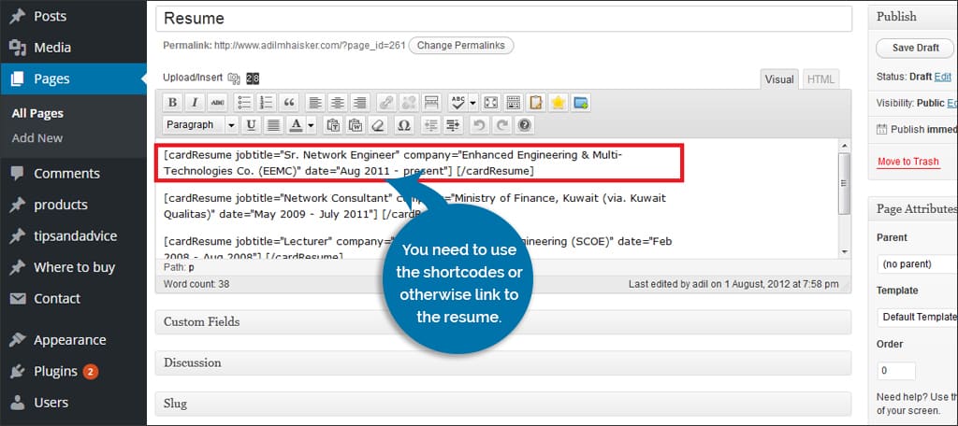Viewport: 958px width, 426px height.
Task: Click the page title Resume field
Action: click(x=503, y=19)
